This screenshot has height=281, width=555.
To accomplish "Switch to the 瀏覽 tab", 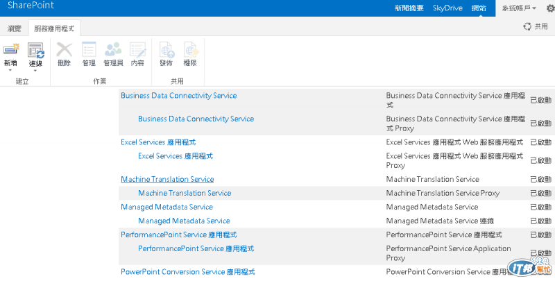I will coord(15,28).
